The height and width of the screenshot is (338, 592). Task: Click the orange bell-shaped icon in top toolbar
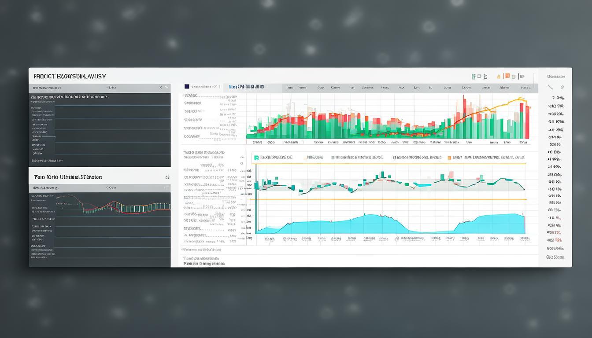click(499, 77)
